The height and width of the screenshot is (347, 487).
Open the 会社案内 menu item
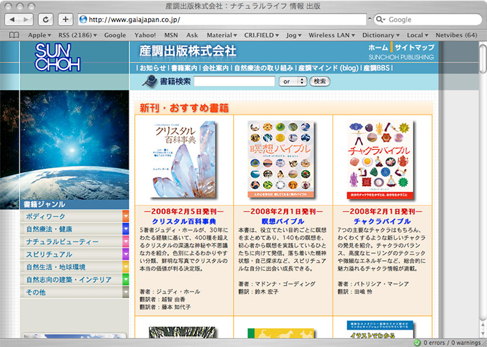pos(215,68)
